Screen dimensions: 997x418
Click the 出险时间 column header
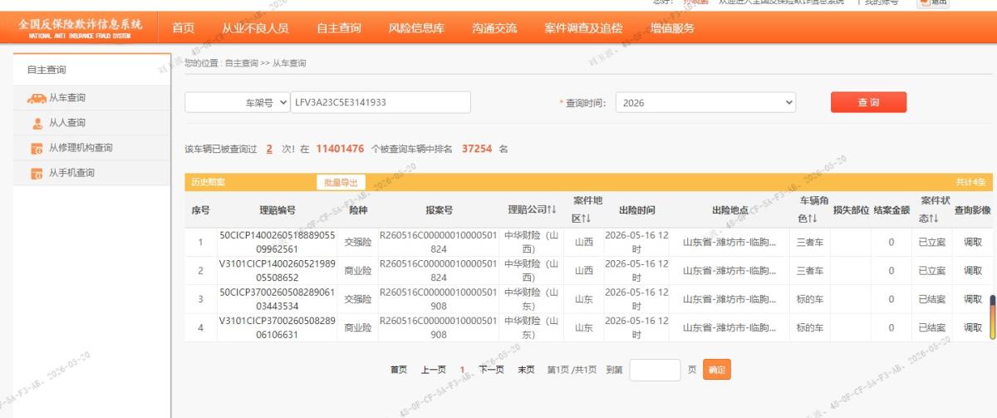point(636,210)
